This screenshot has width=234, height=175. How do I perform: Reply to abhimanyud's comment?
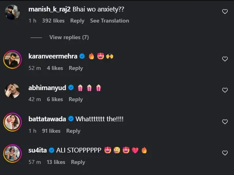coord(76,99)
